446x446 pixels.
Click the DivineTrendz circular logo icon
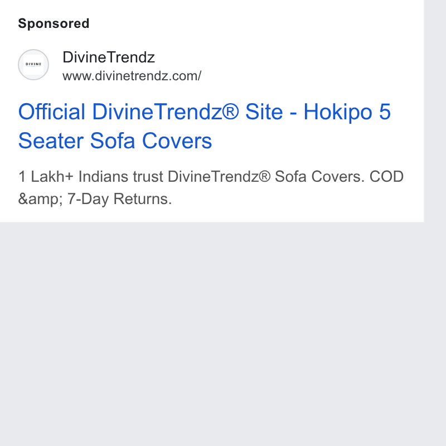click(x=33, y=65)
